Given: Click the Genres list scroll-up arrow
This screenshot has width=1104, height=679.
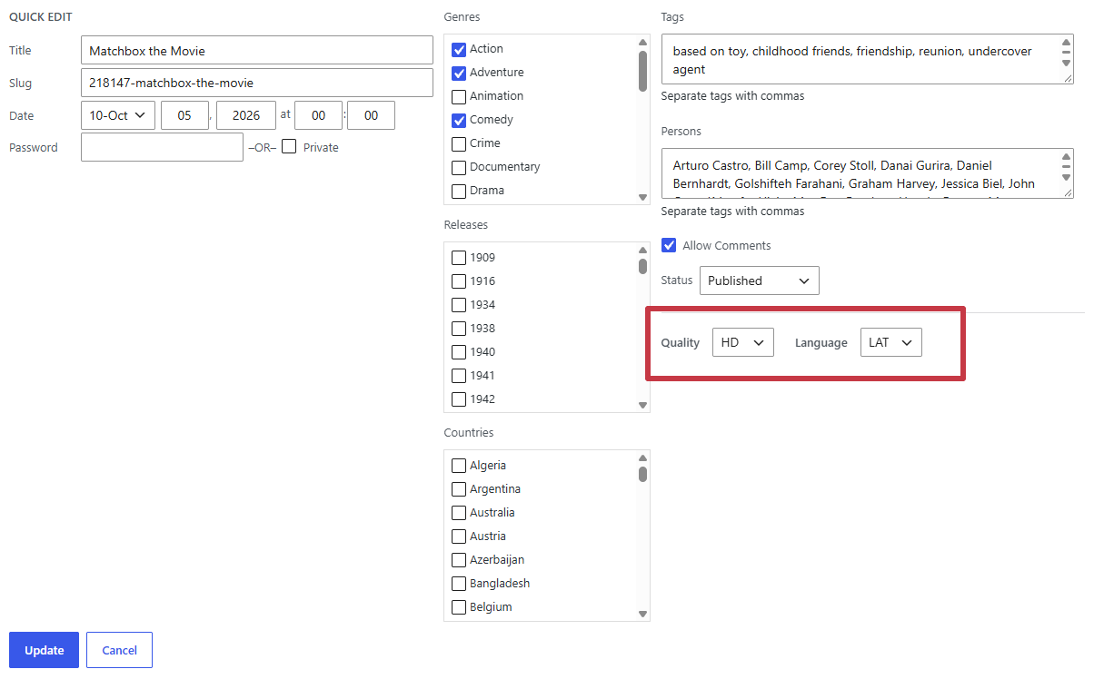Looking at the screenshot, I should [642, 42].
